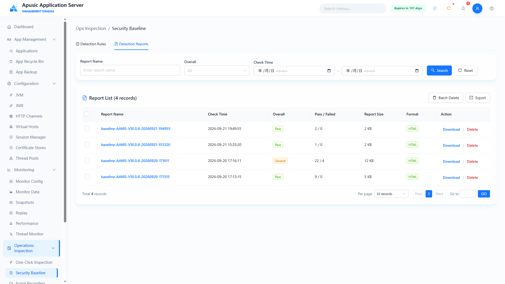Collapse the Configuration menu group
The image size is (505, 284).
click(54, 84)
